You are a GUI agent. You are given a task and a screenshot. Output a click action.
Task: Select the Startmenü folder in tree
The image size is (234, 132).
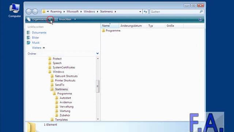tap(61, 89)
